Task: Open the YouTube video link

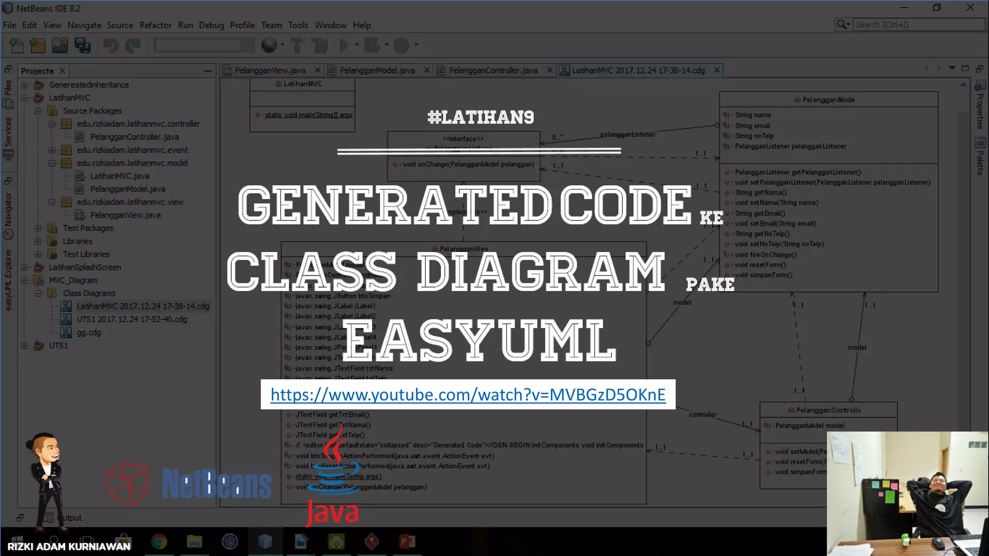Action: coord(467,395)
